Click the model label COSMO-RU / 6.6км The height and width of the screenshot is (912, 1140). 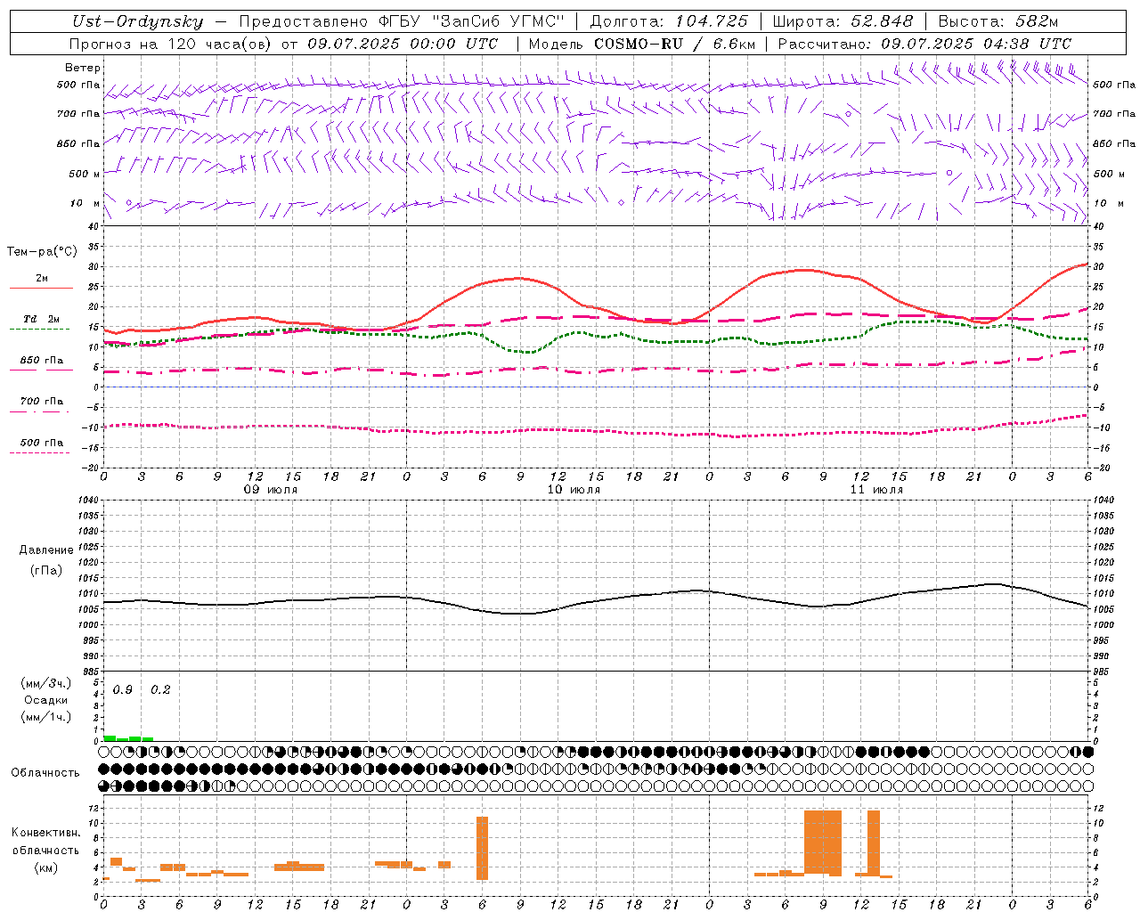674,44
